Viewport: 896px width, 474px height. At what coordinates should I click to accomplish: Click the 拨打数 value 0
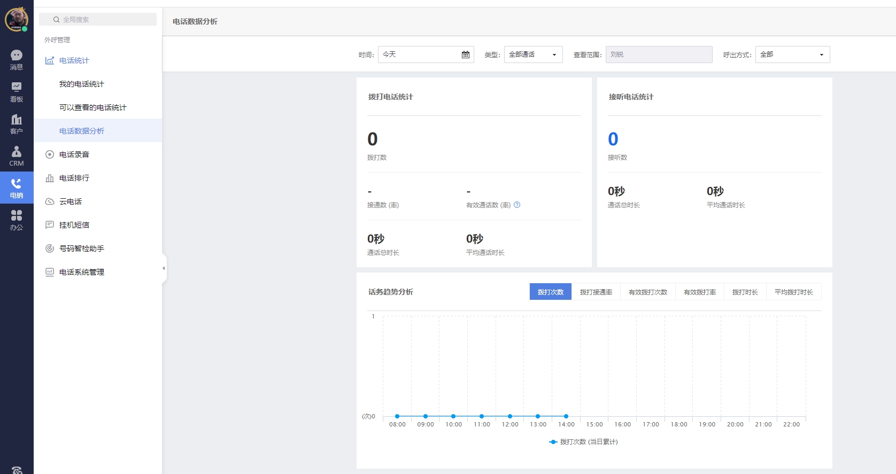[373, 139]
